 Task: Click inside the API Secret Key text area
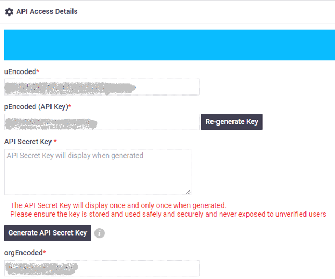tap(98, 172)
